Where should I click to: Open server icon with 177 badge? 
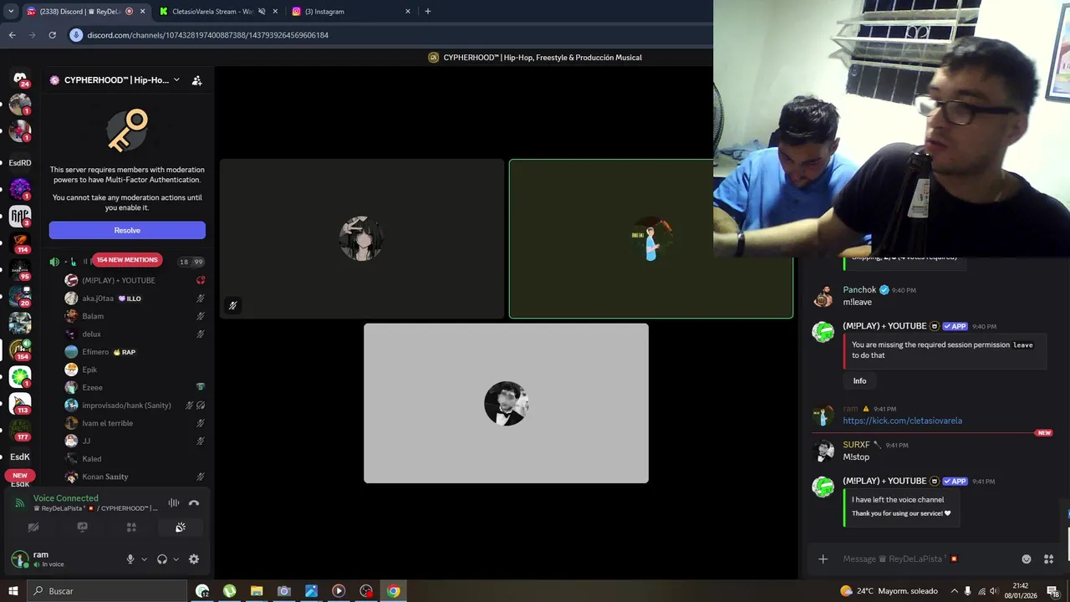pyautogui.click(x=20, y=431)
